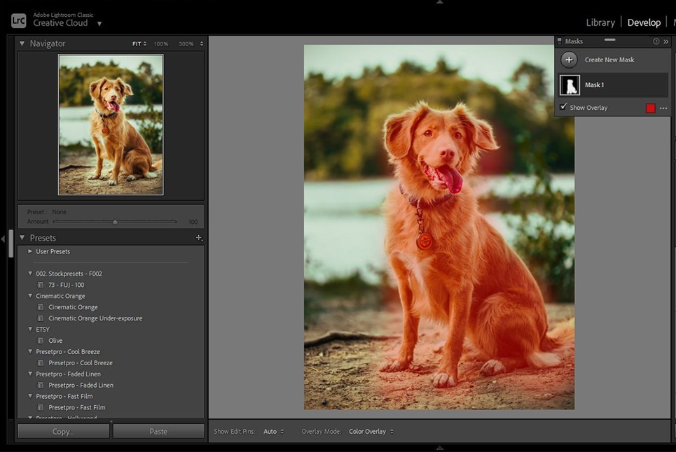Click the Copy... settings button
This screenshot has height=452, width=676.
(x=63, y=431)
